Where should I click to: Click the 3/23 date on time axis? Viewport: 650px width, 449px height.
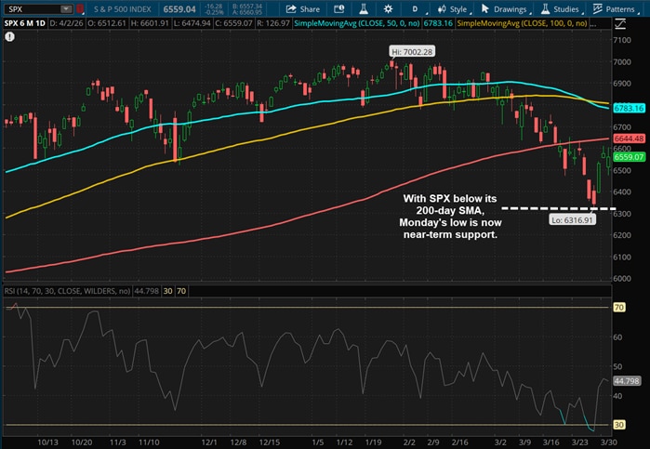click(x=579, y=442)
